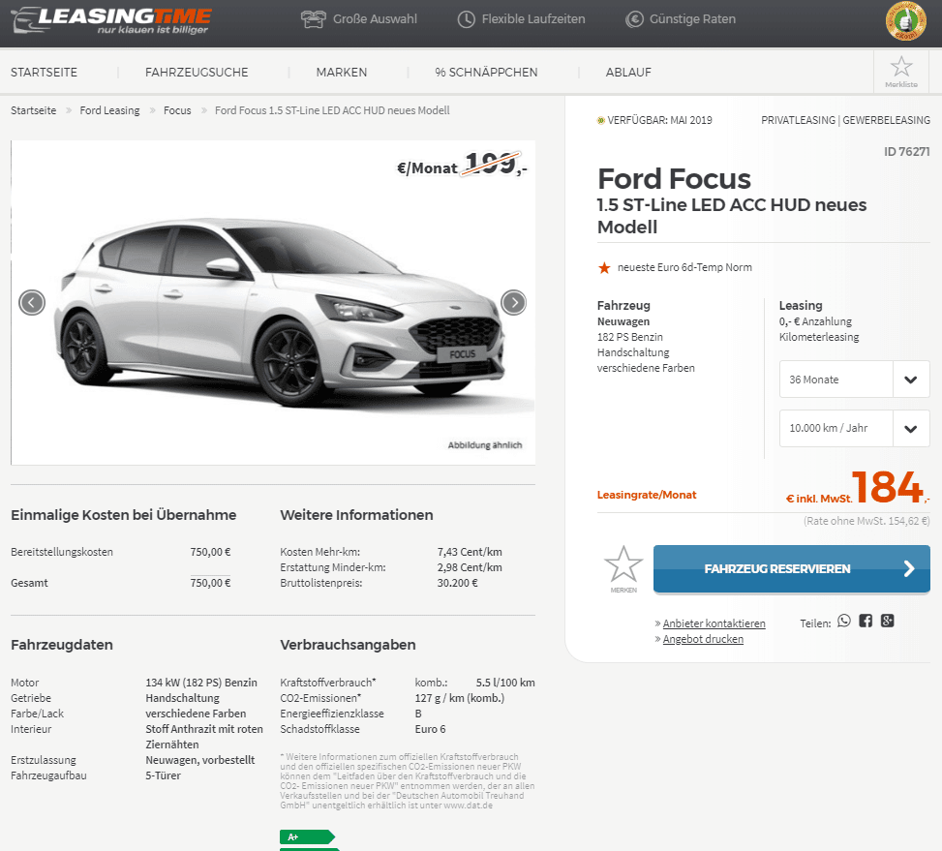Open STARTSEITE menu item
942x851 pixels.
click(x=44, y=72)
